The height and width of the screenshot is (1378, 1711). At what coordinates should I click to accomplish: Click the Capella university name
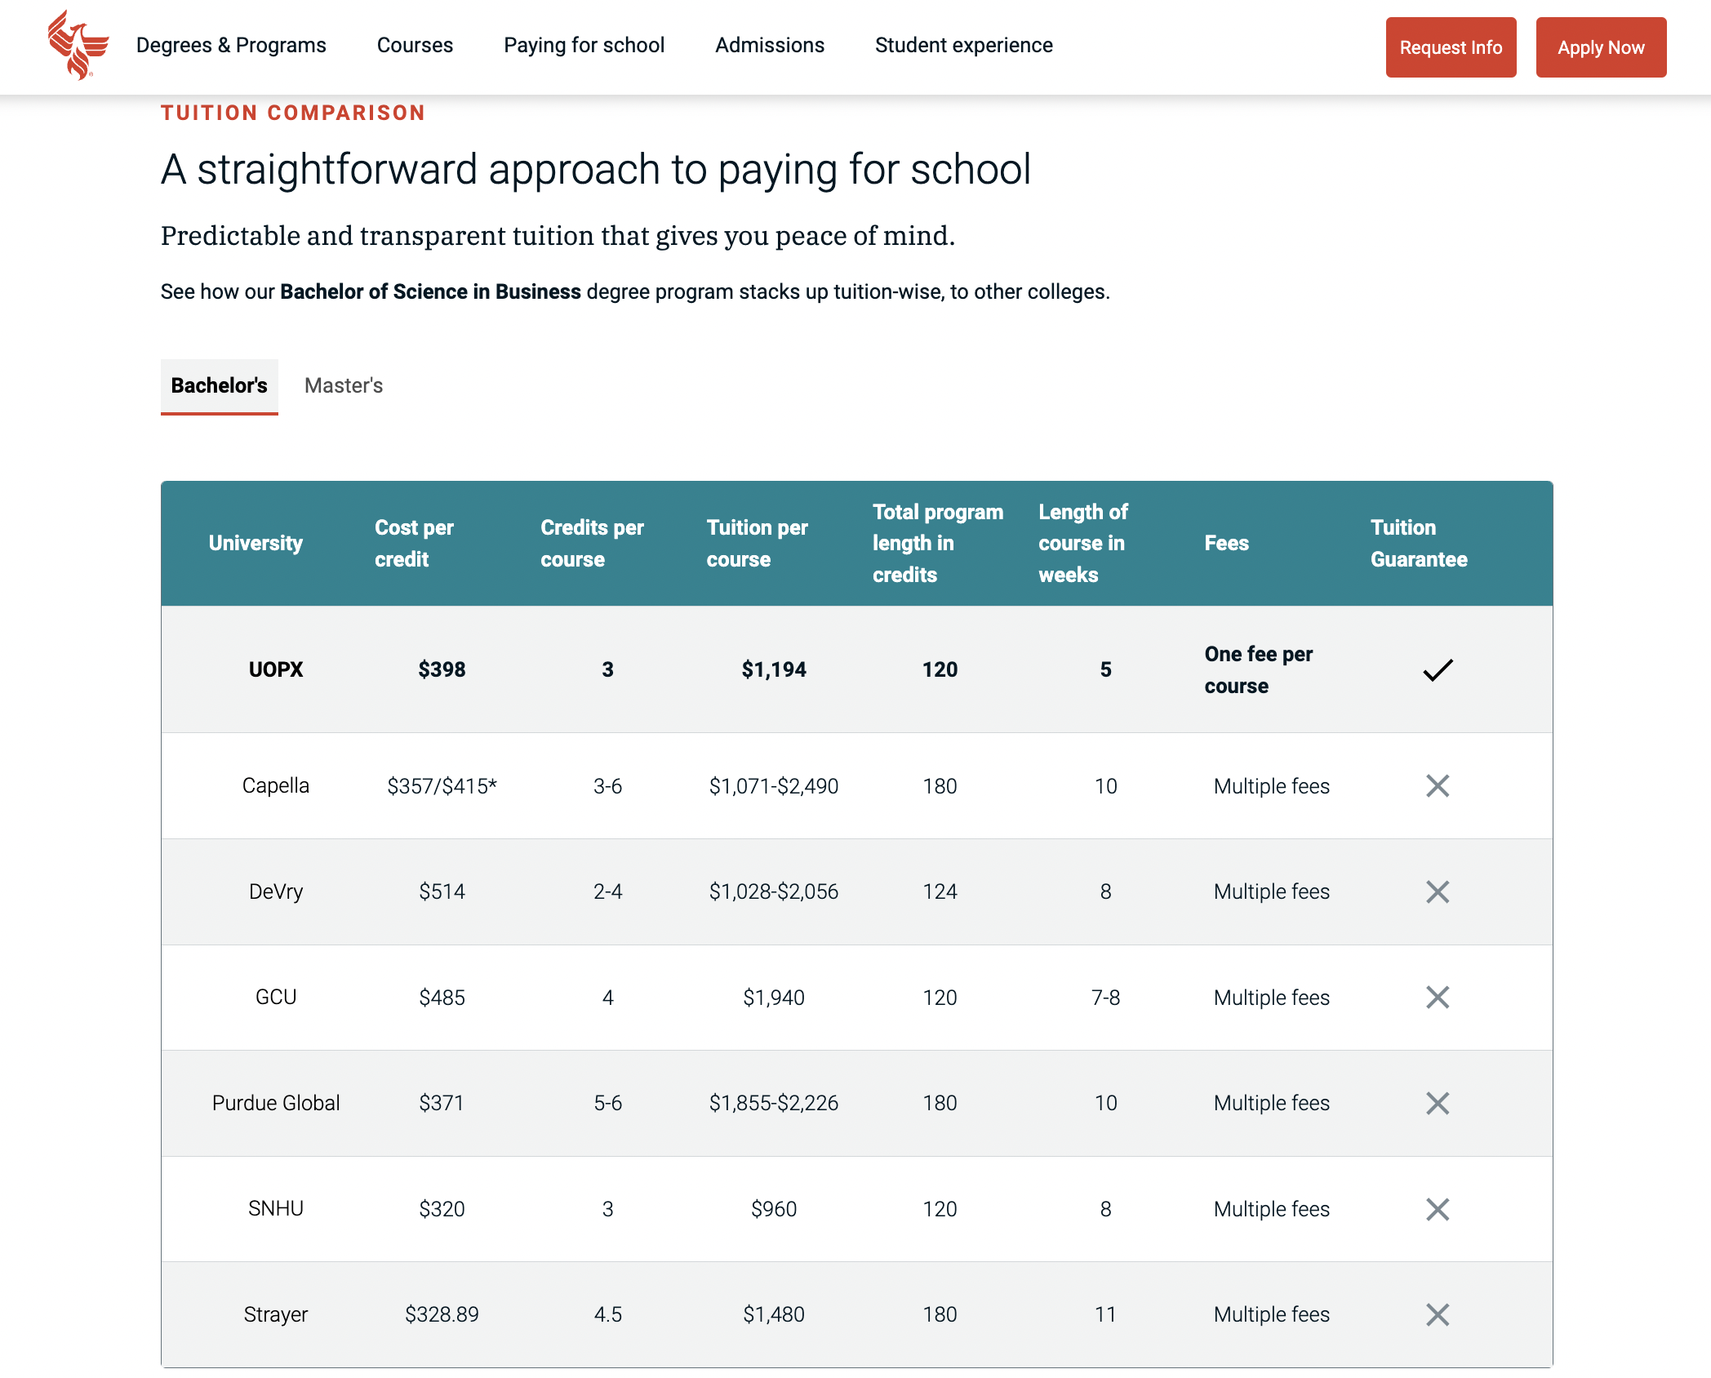click(276, 785)
